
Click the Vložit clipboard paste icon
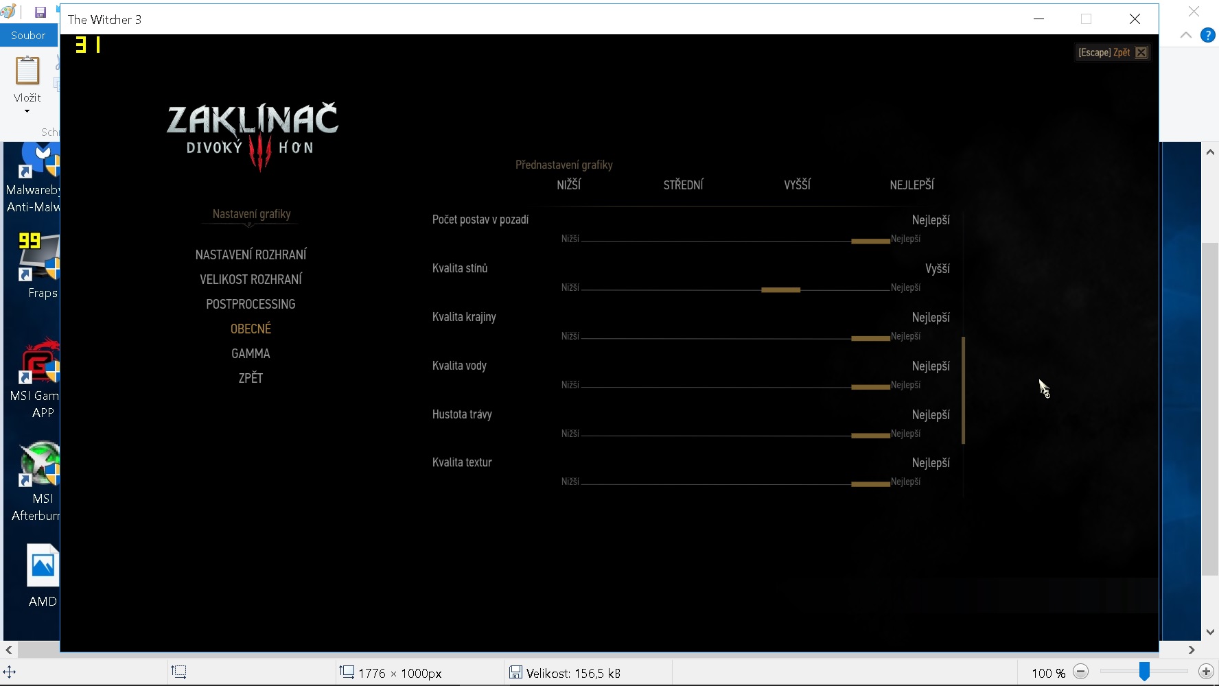point(27,72)
